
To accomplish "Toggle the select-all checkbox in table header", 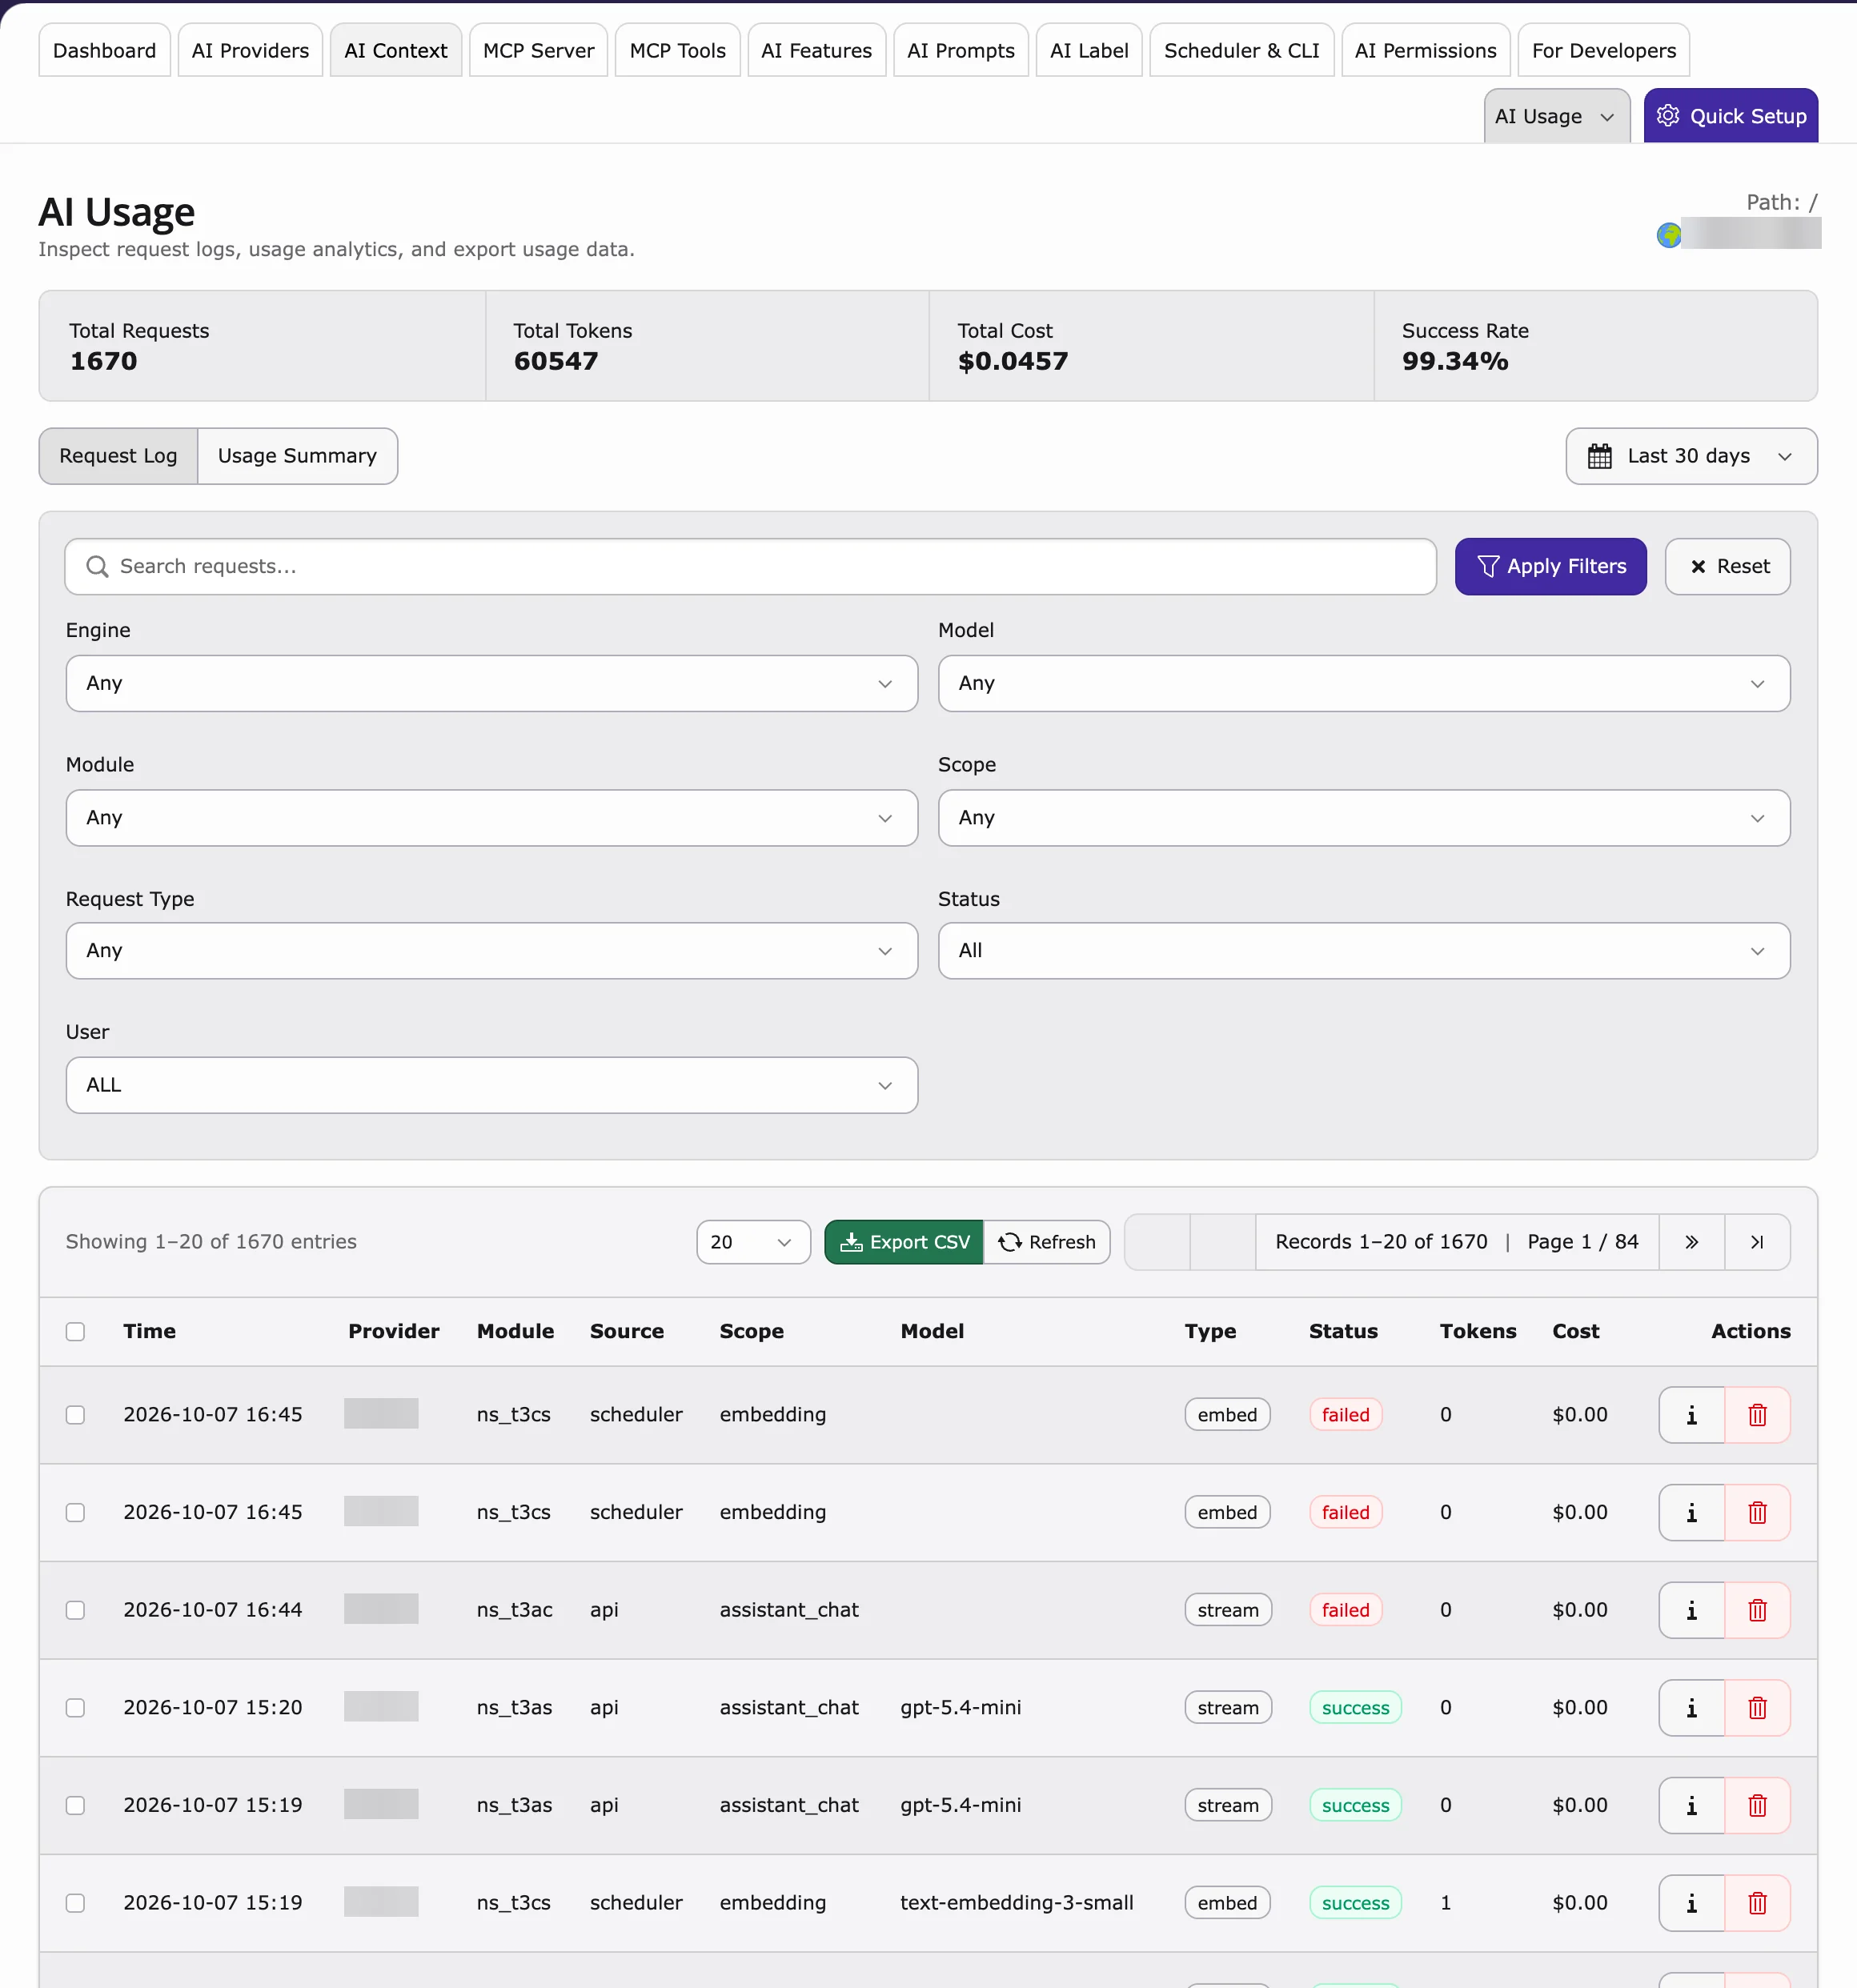I will coord(75,1331).
